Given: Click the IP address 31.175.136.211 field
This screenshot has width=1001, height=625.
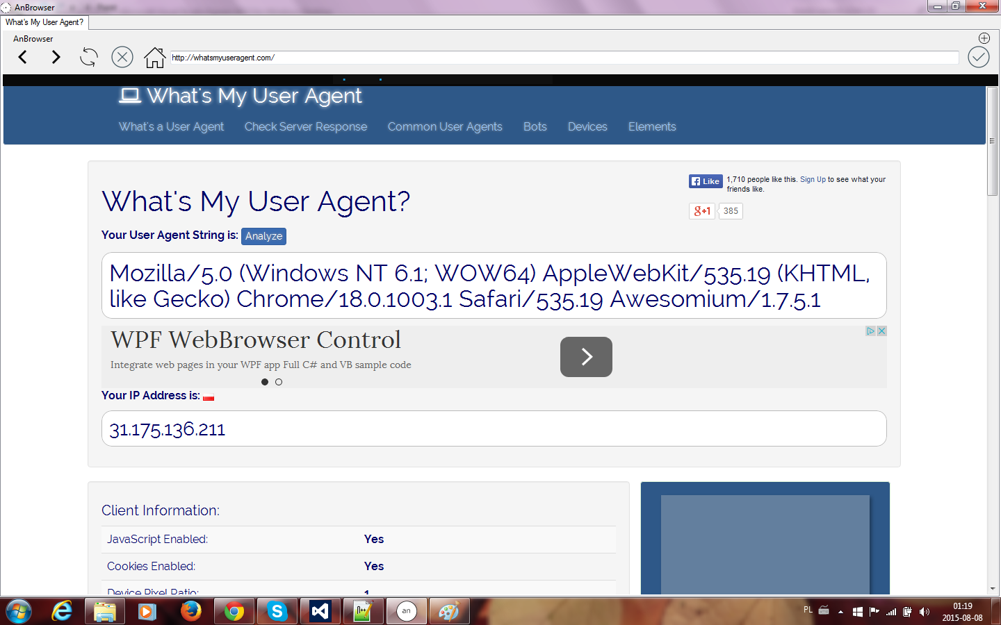Looking at the screenshot, I should click(494, 428).
